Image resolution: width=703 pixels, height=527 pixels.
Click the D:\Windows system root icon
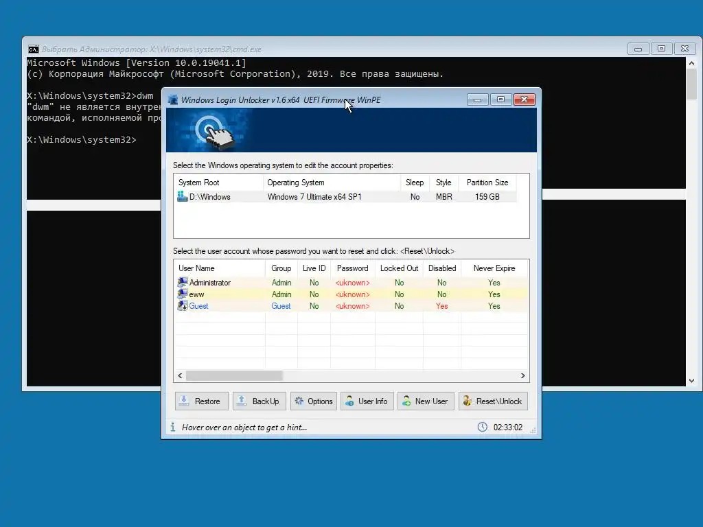click(x=183, y=196)
